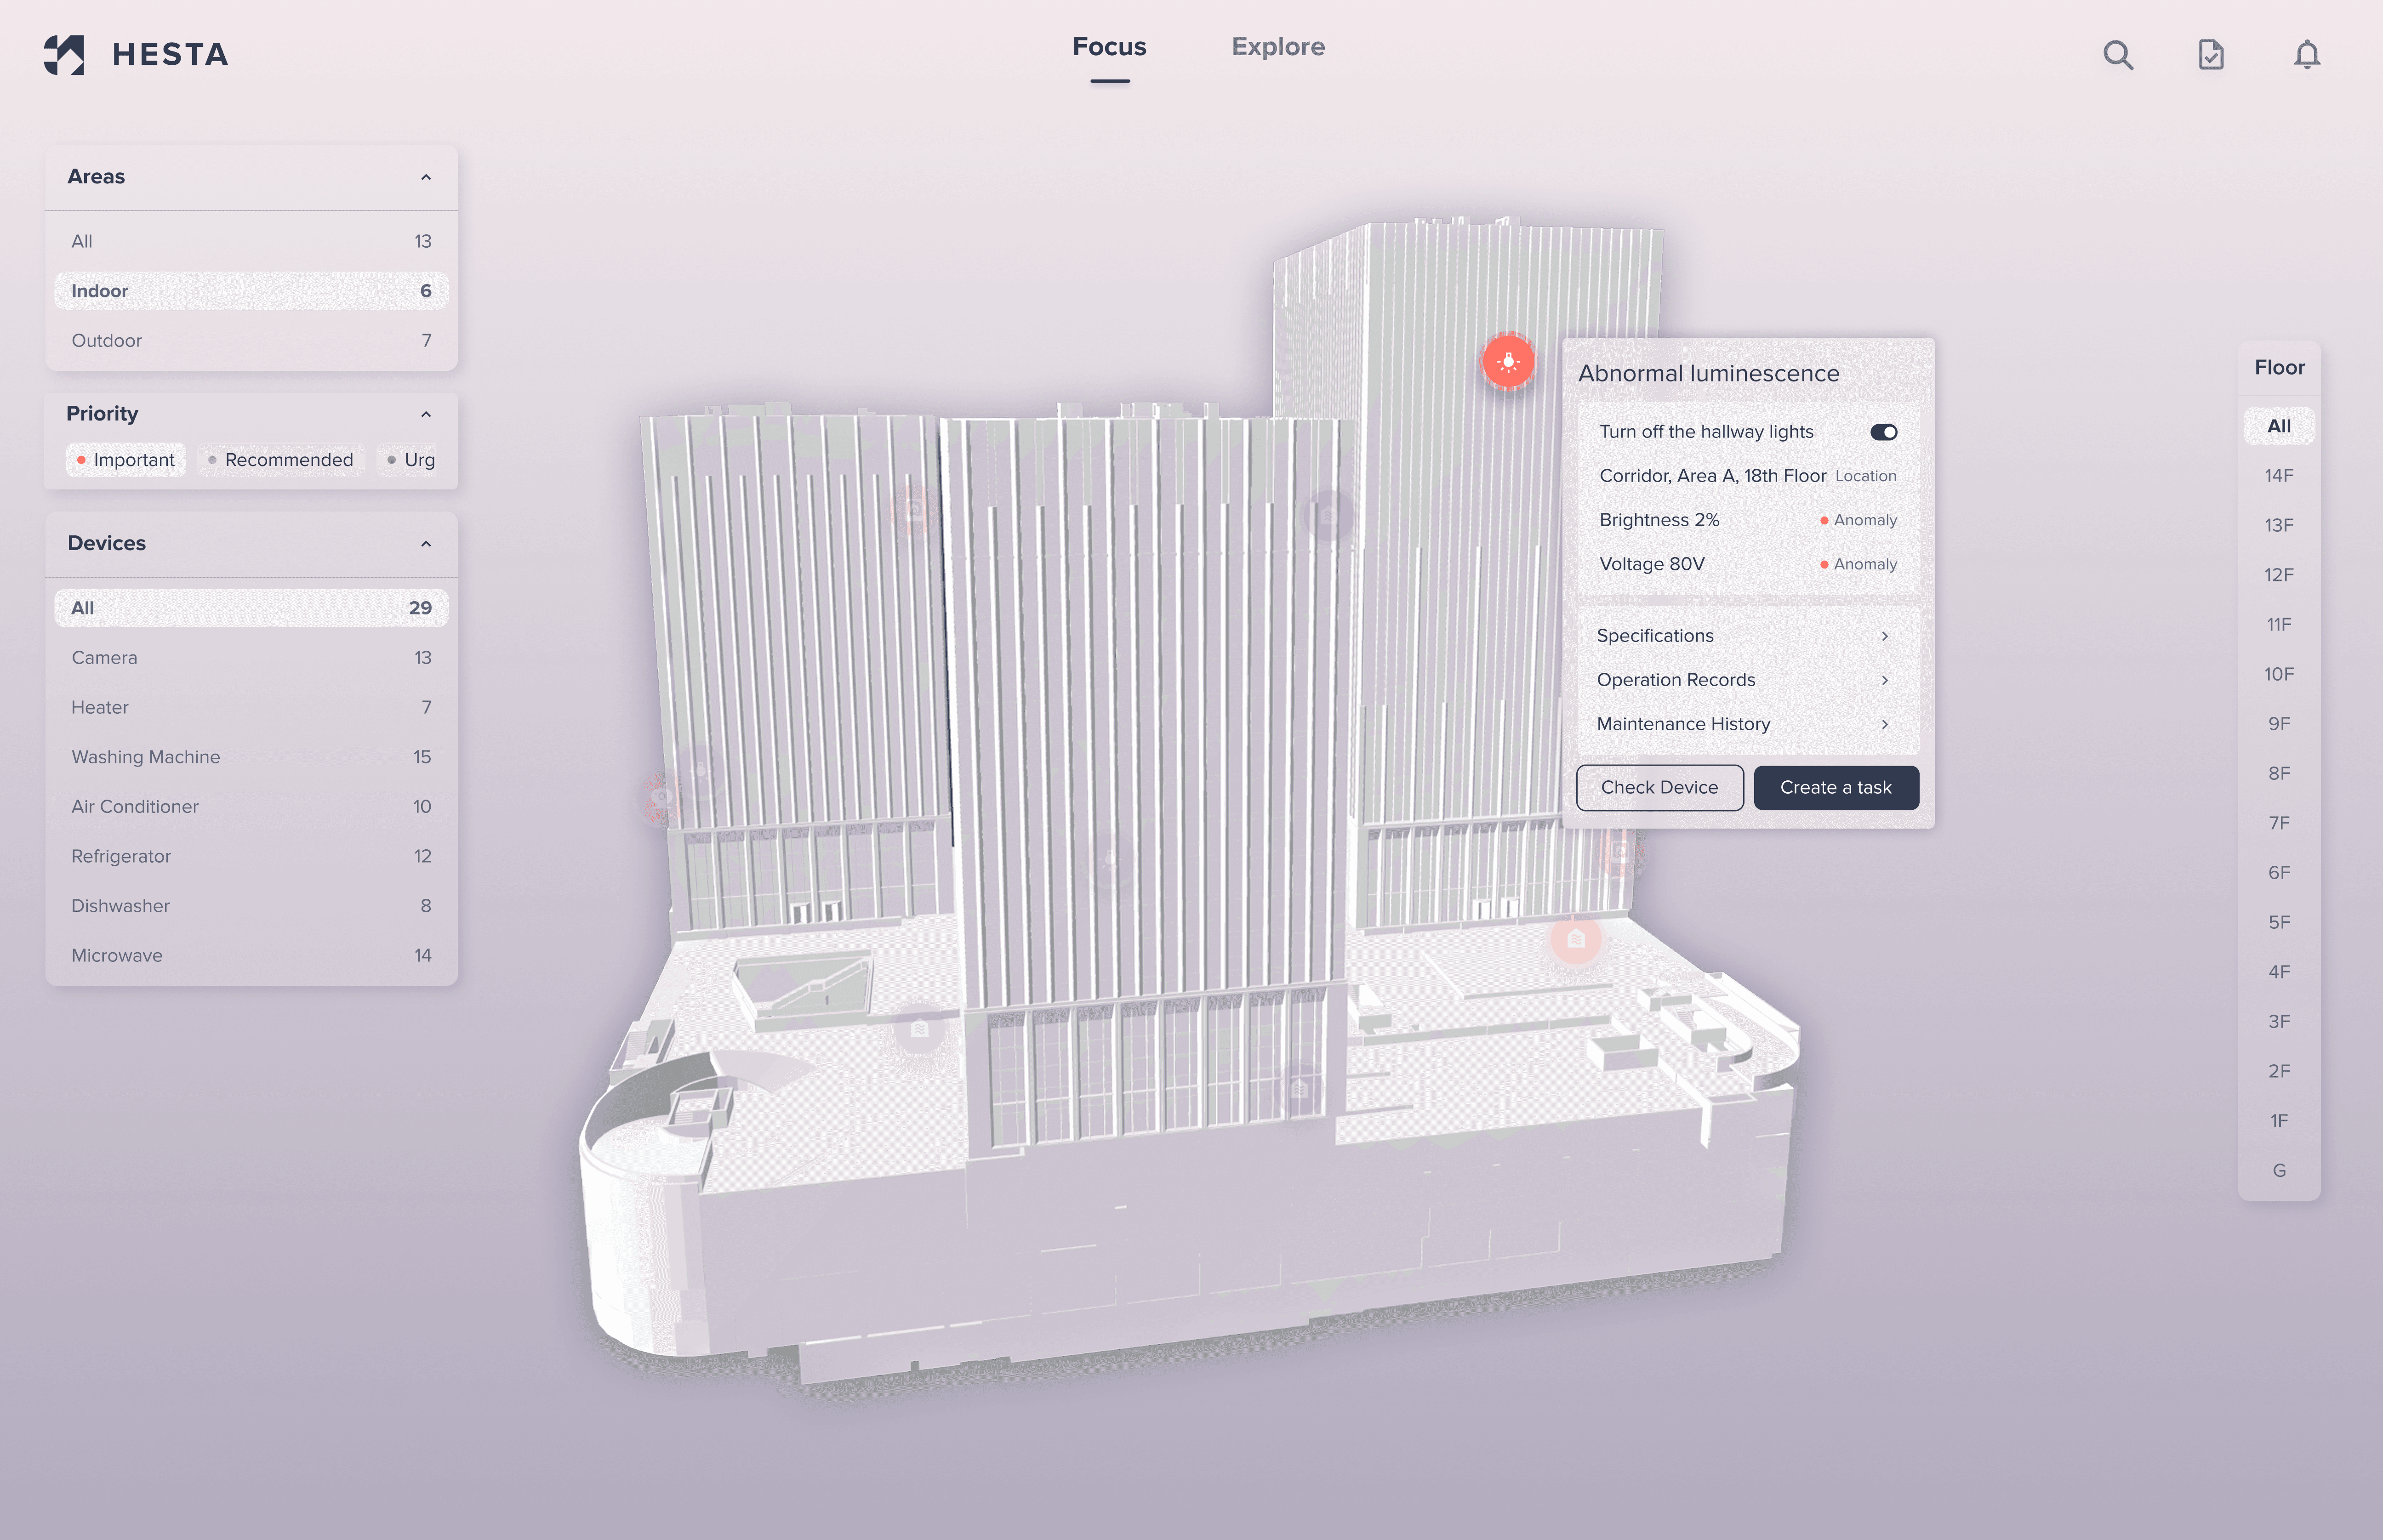The height and width of the screenshot is (1540, 2383).
Task: Click the red light bulb alert marker
Action: click(x=1508, y=361)
